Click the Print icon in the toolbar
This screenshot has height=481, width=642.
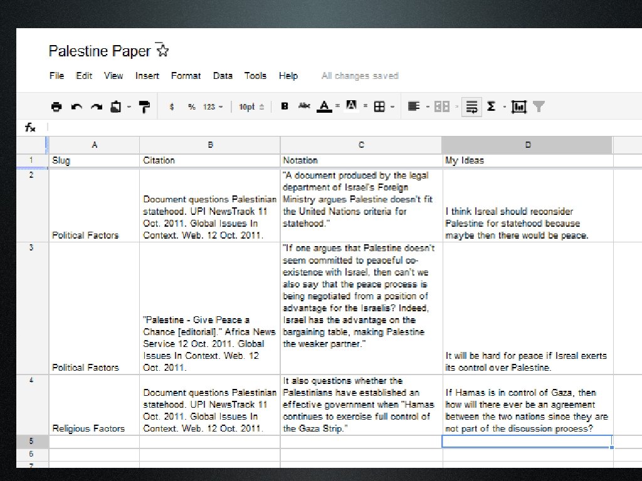coord(56,107)
